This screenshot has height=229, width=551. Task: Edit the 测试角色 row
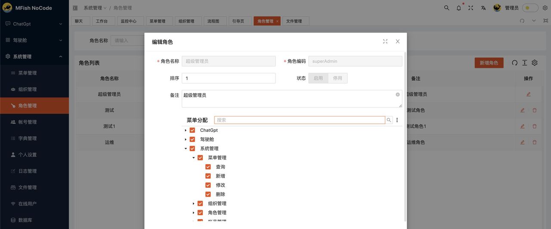[522, 110]
